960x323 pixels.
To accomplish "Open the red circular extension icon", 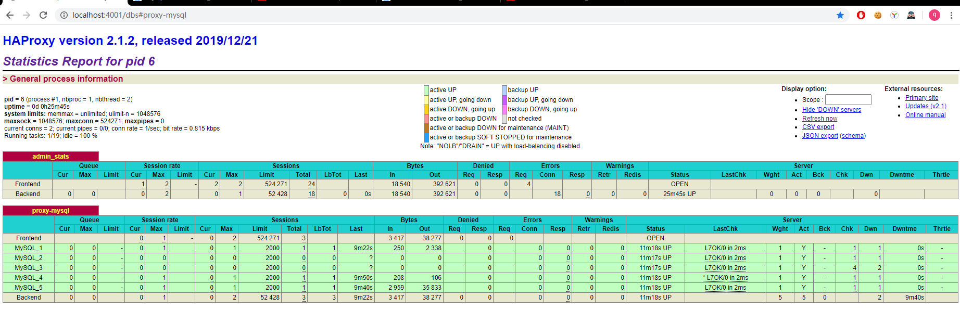I will pyautogui.click(x=861, y=15).
